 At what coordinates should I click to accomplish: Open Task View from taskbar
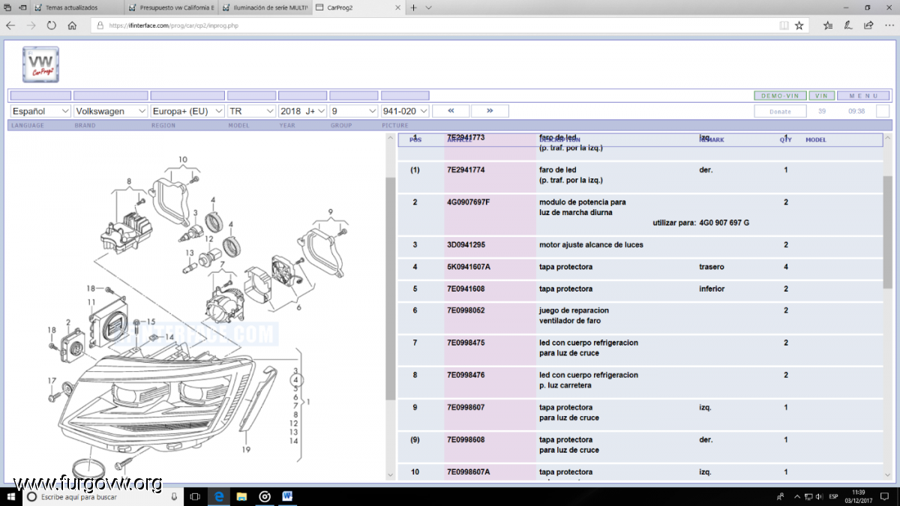195,496
